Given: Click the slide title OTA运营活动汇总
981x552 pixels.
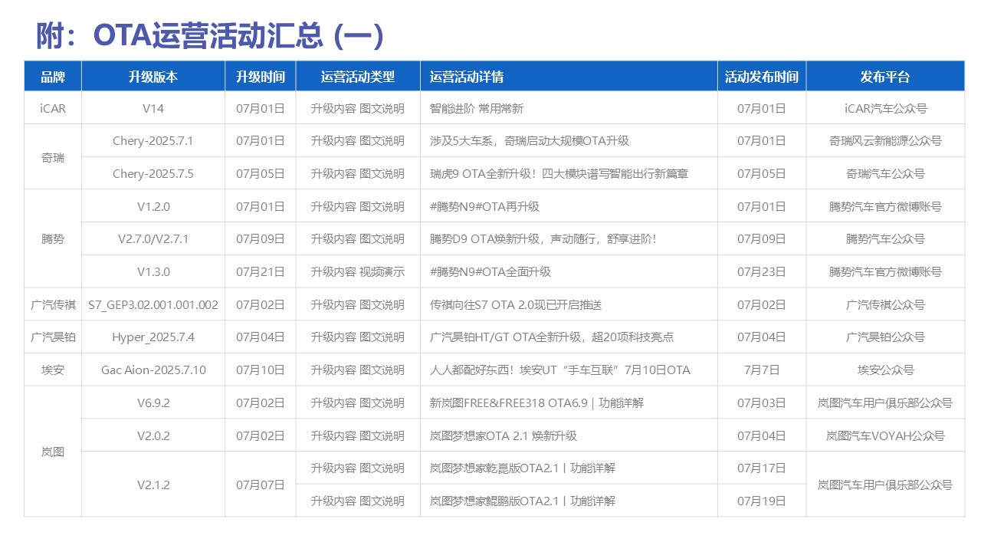Looking at the screenshot, I should click(x=209, y=35).
